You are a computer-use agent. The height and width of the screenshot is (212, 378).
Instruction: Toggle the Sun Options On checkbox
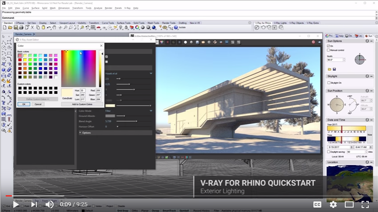[x=328, y=46]
